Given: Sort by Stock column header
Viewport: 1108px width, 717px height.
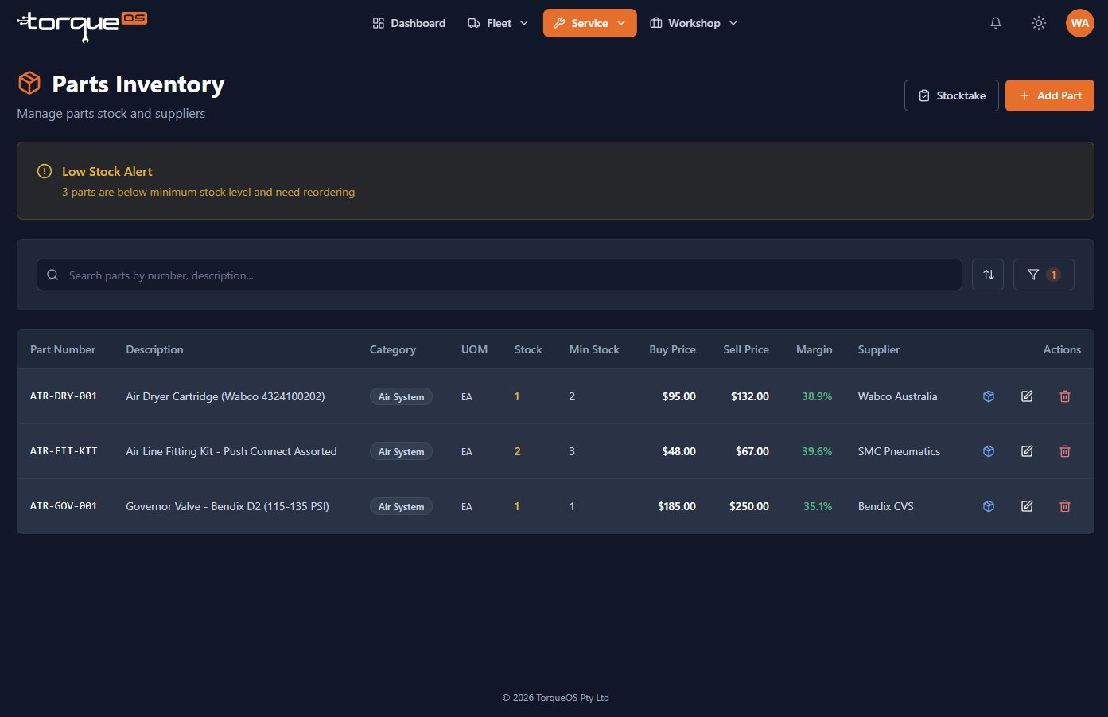Looking at the screenshot, I should click(528, 349).
